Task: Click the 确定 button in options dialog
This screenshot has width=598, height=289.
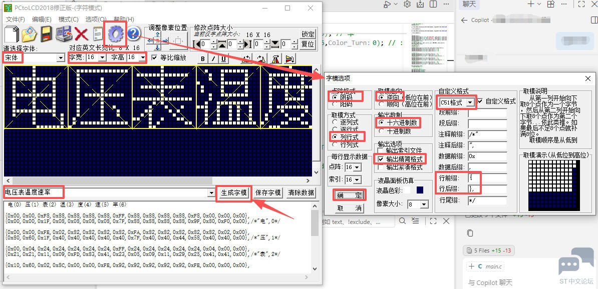Action: point(350,195)
